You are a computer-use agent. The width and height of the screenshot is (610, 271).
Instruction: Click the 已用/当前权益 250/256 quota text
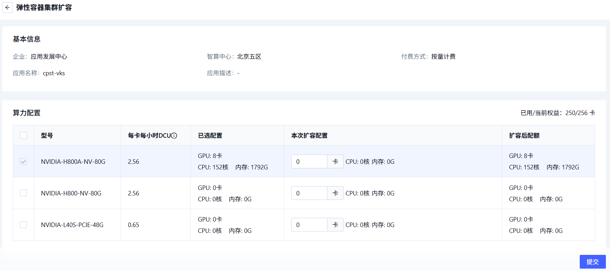pos(557,113)
